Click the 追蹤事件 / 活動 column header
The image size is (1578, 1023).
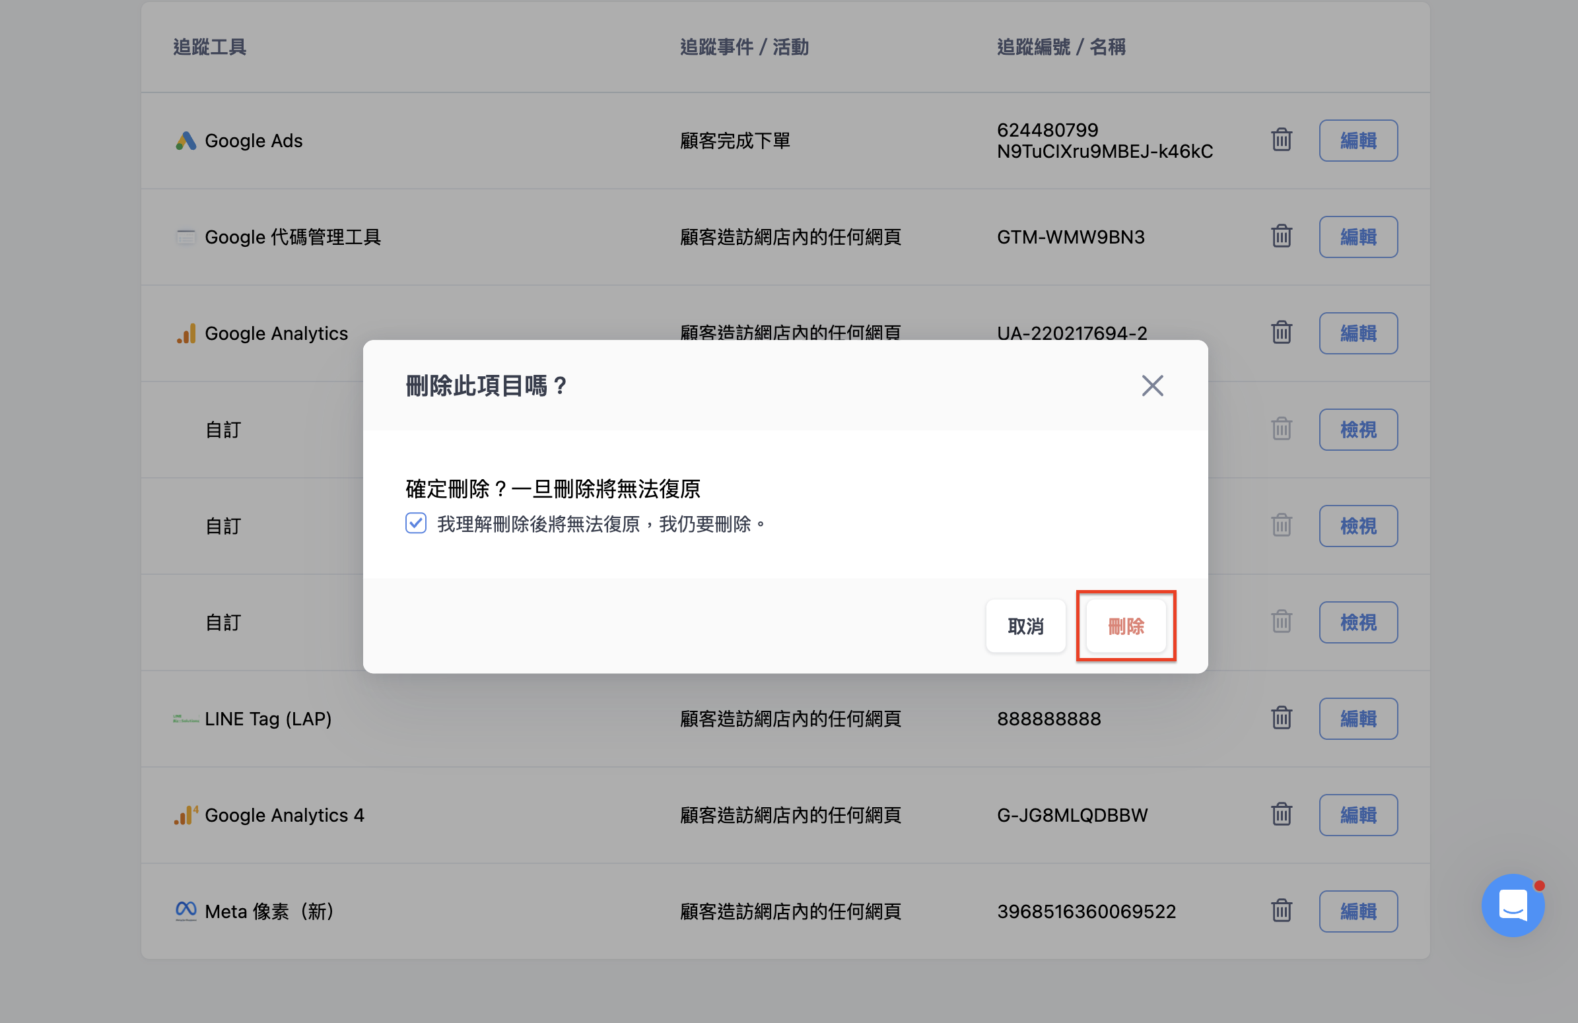(744, 47)
